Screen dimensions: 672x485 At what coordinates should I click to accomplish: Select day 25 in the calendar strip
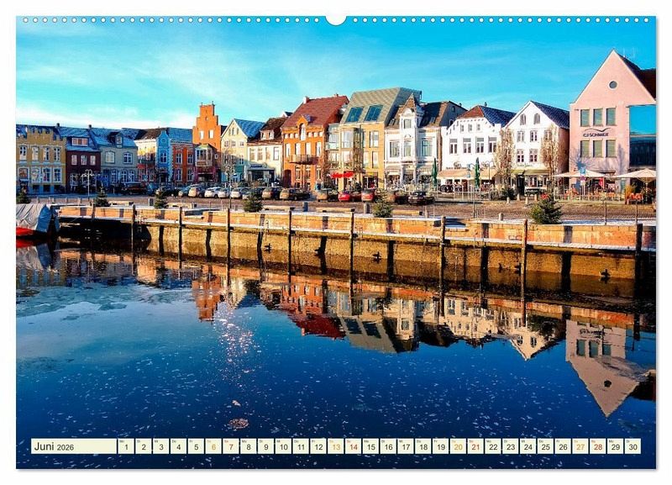pos(545,446)
